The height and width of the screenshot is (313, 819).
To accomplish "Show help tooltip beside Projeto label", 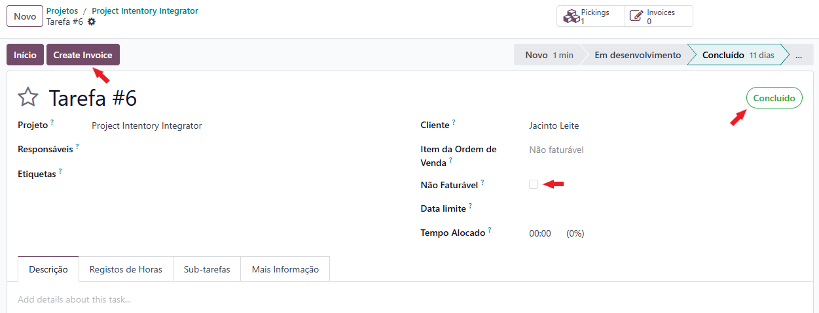I will click(x=52, y=122).
